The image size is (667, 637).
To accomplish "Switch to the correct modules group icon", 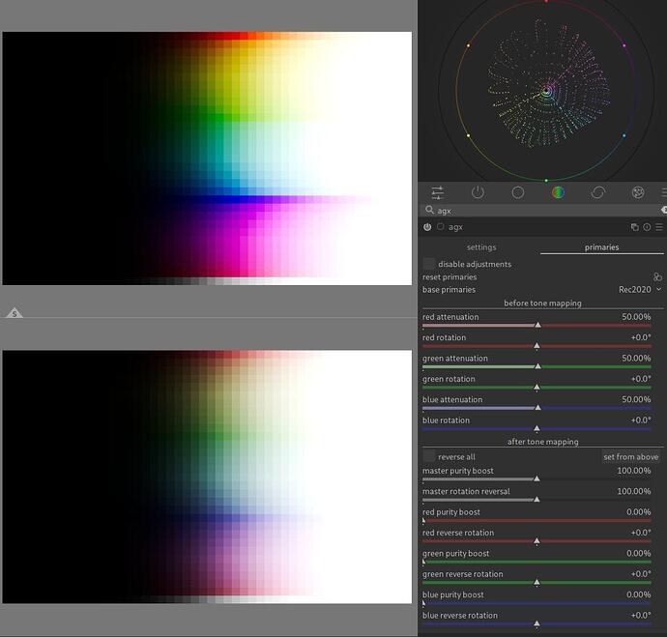I will 597,192.
